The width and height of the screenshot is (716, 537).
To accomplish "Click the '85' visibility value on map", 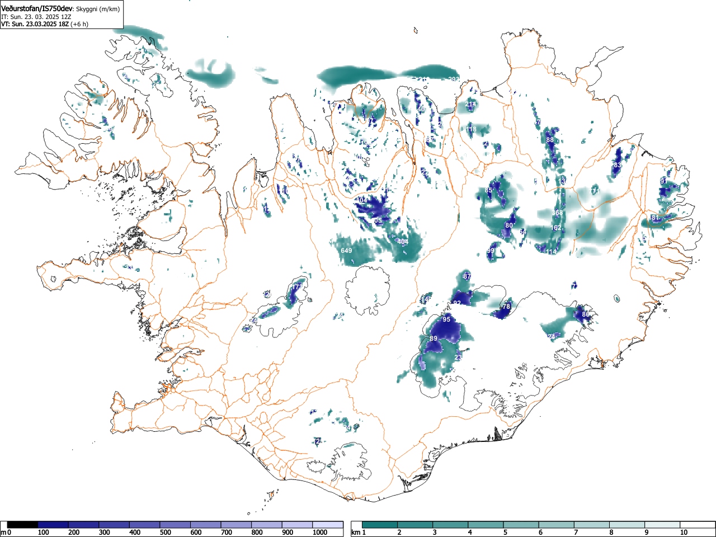I will [488, 190].
